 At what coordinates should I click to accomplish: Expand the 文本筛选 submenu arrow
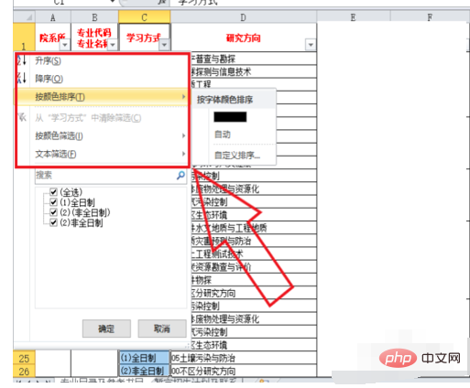(x=183, y=154)
